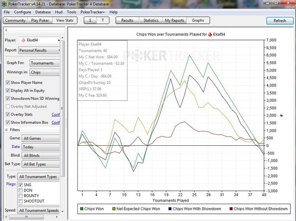Click the asterisk marker right of chart axis

[281, 116]
